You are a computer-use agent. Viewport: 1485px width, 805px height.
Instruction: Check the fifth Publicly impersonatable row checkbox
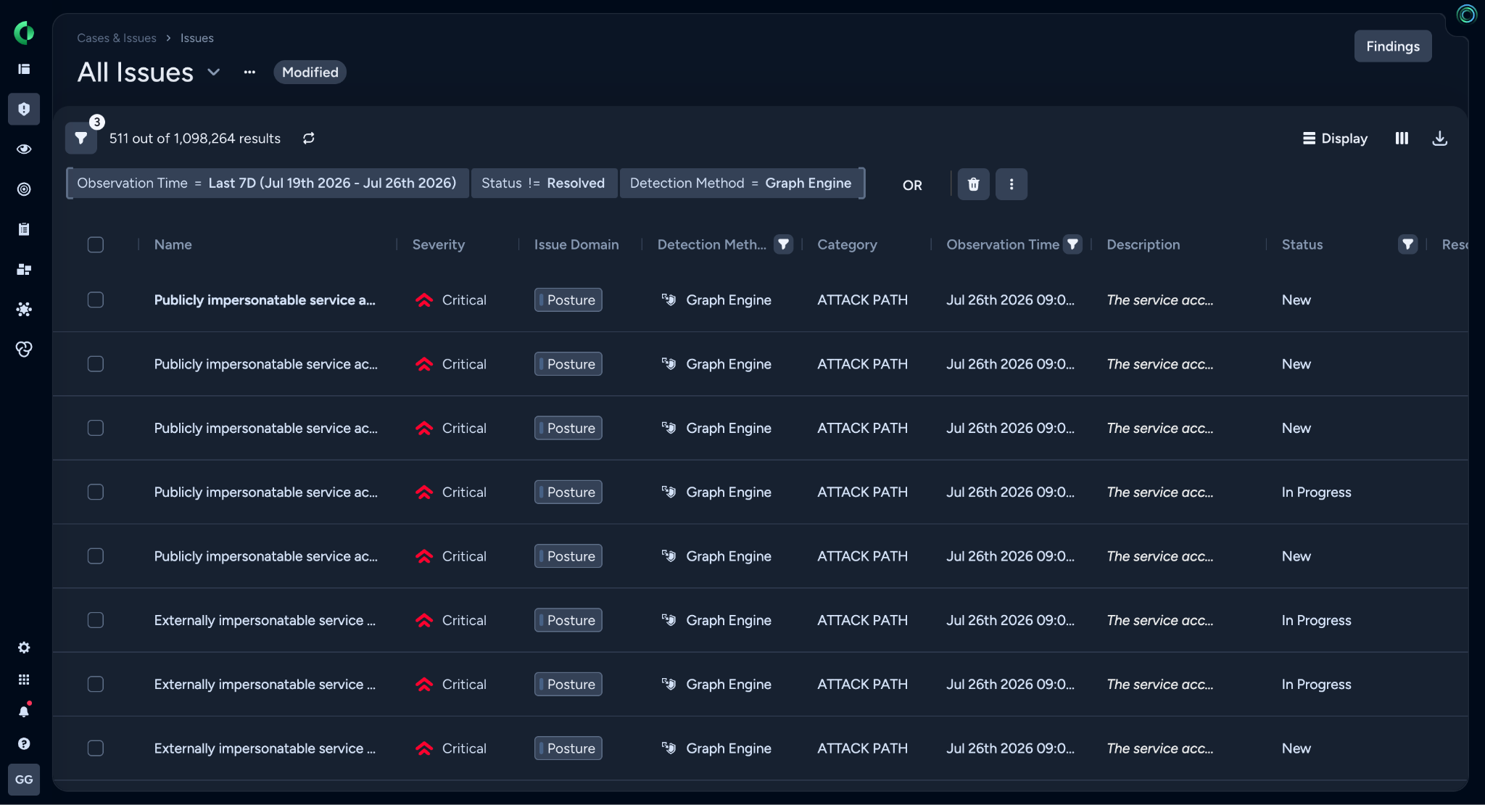(x=96, y=556)
